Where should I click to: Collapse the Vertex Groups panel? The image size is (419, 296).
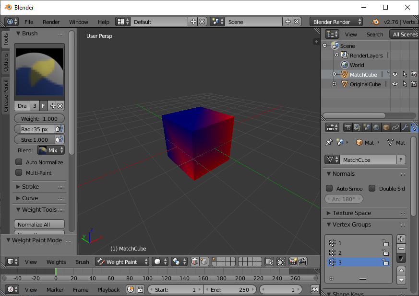point(329,225)
